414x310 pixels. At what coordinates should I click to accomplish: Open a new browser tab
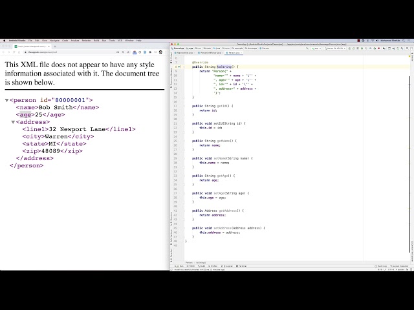[x=55, y=46]
